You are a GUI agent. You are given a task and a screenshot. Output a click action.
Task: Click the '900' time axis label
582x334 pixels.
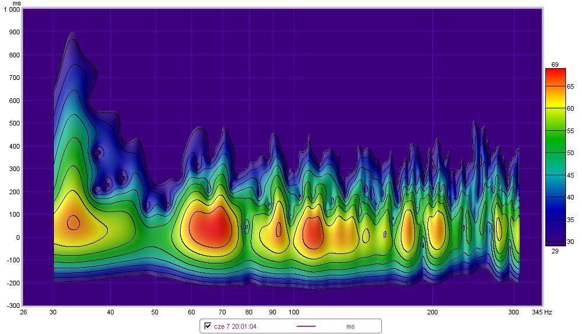(14, 33)
